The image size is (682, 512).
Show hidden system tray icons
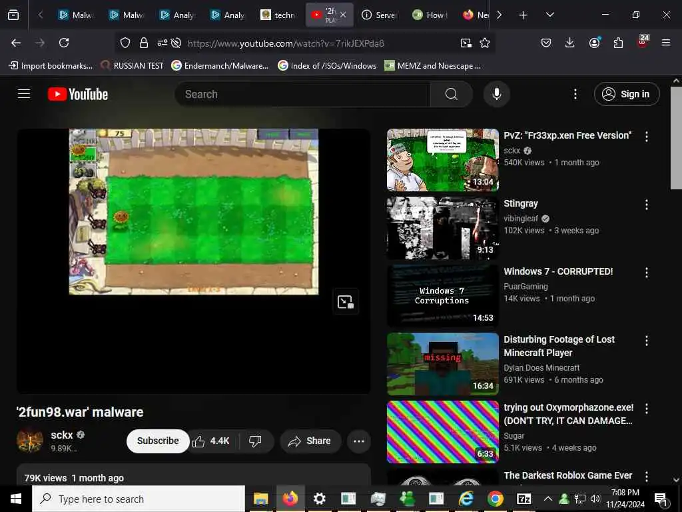[548, 499]
